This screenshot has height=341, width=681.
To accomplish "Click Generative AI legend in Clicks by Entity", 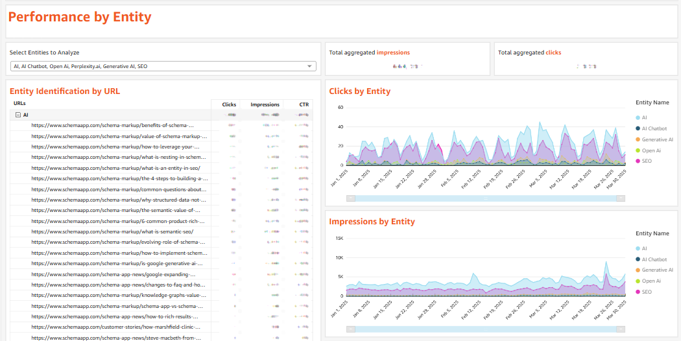I will 654,139.
